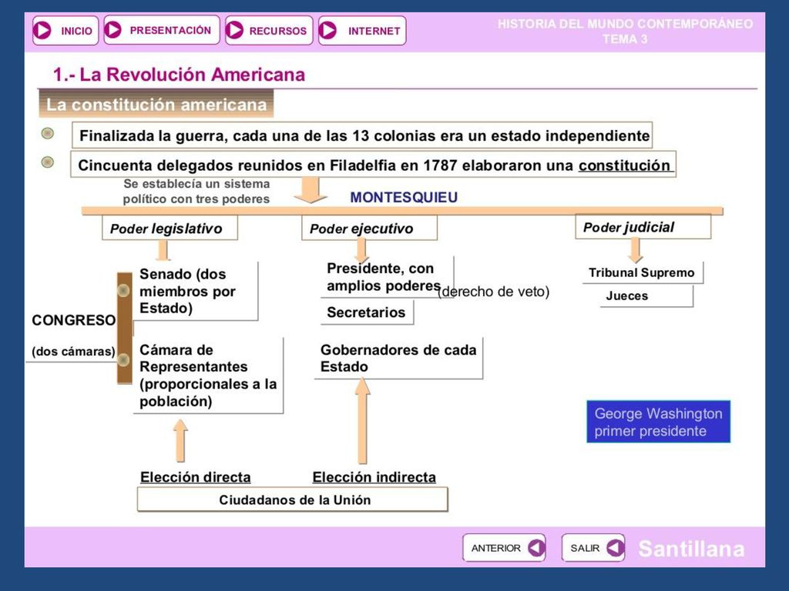Screen dimensions: 789x591
Task: Click 'La constitución americana' heading banner
Action: (x=156, y=104)
